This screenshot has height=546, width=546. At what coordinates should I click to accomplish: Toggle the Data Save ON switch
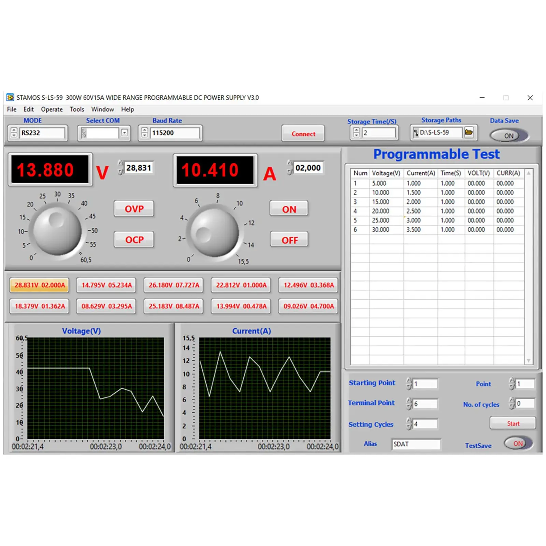click(x=509, y=135)
